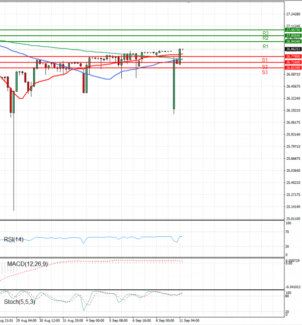Click the tall green candle on 11 Sep
This screenshot has width=302, height=325.
[x=174, y=84]
